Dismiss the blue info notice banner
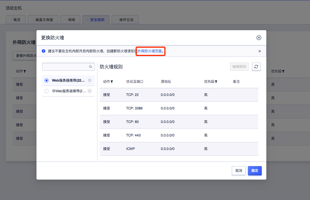This screenshot has width=310, height=200. pyautogui.click(x=260, y=51)
